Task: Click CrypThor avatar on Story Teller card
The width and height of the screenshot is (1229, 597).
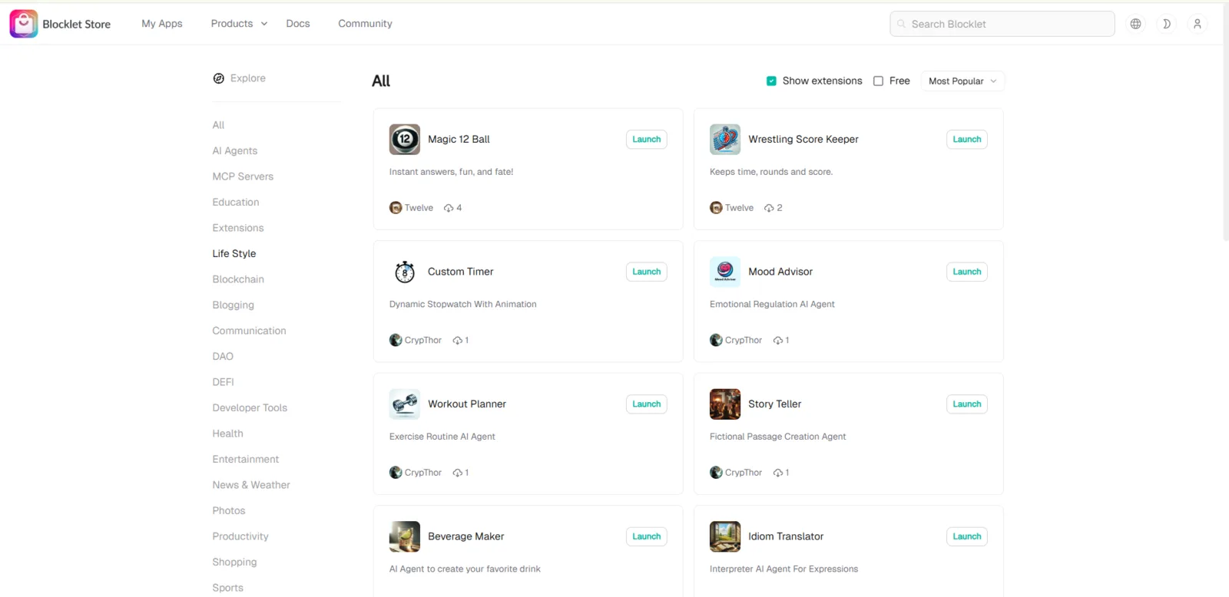Action: pyautogui.click(x=716, y=473)
